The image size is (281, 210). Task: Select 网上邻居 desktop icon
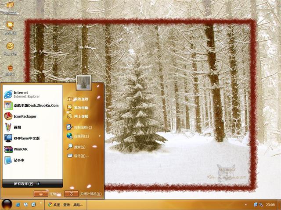tap(10, 49)
